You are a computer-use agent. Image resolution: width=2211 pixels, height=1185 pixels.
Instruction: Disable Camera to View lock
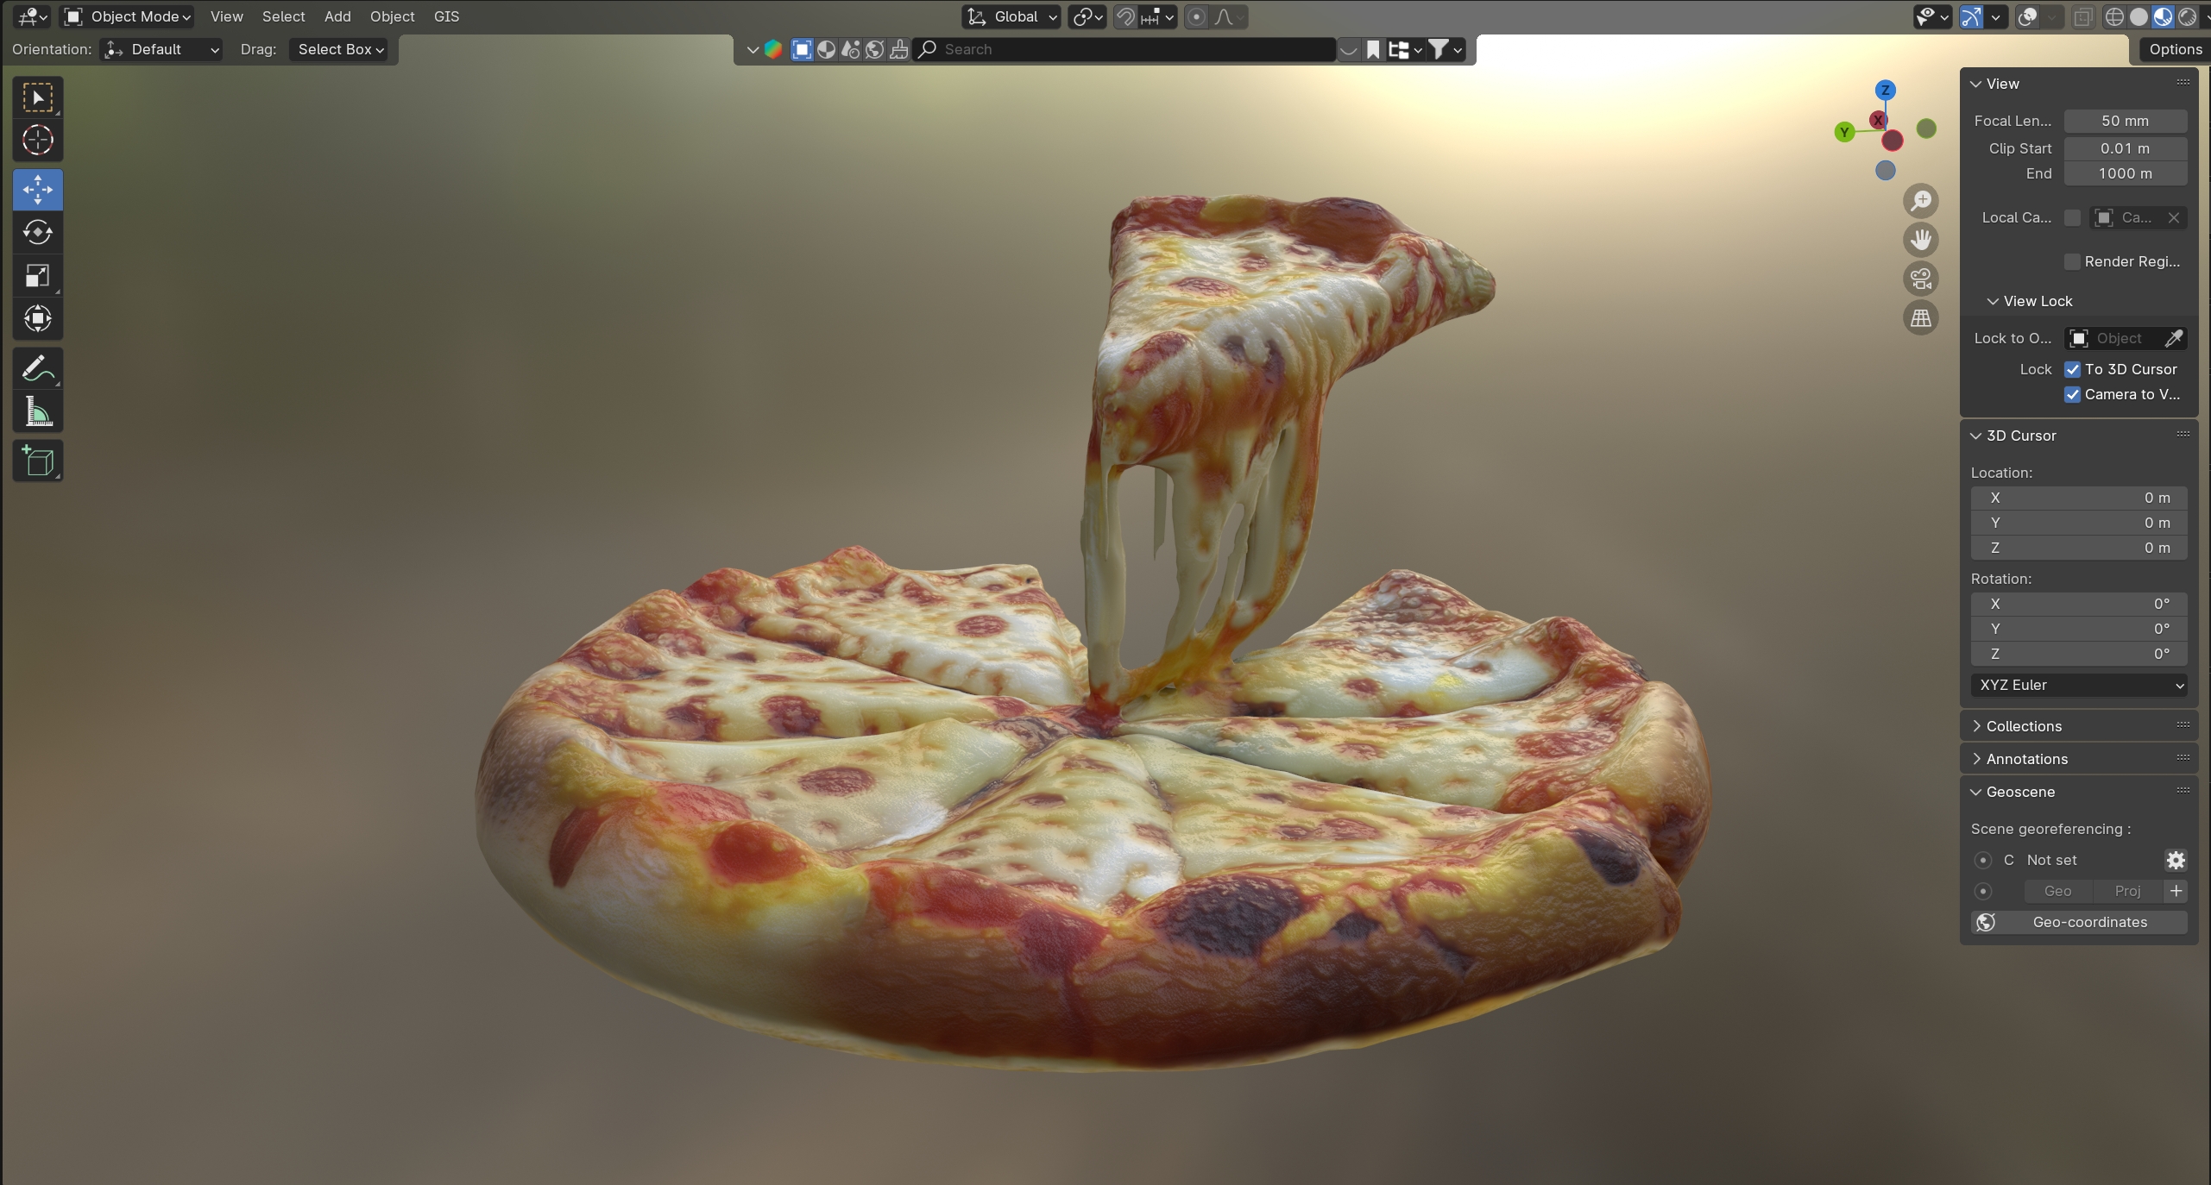[x=2072, y=394]
